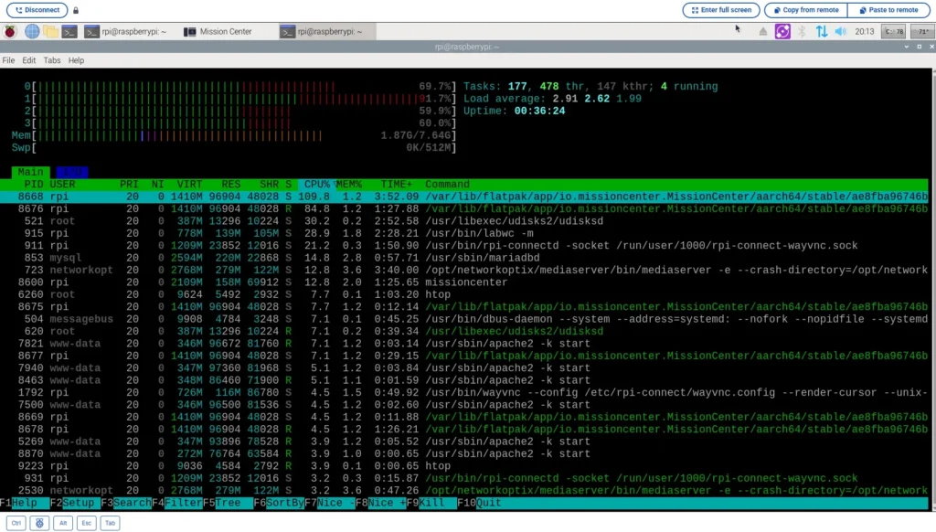Viewport: 936px width, 532px height.
Task: Click F3 Search in htop footer
Action: tap(126, 503)
